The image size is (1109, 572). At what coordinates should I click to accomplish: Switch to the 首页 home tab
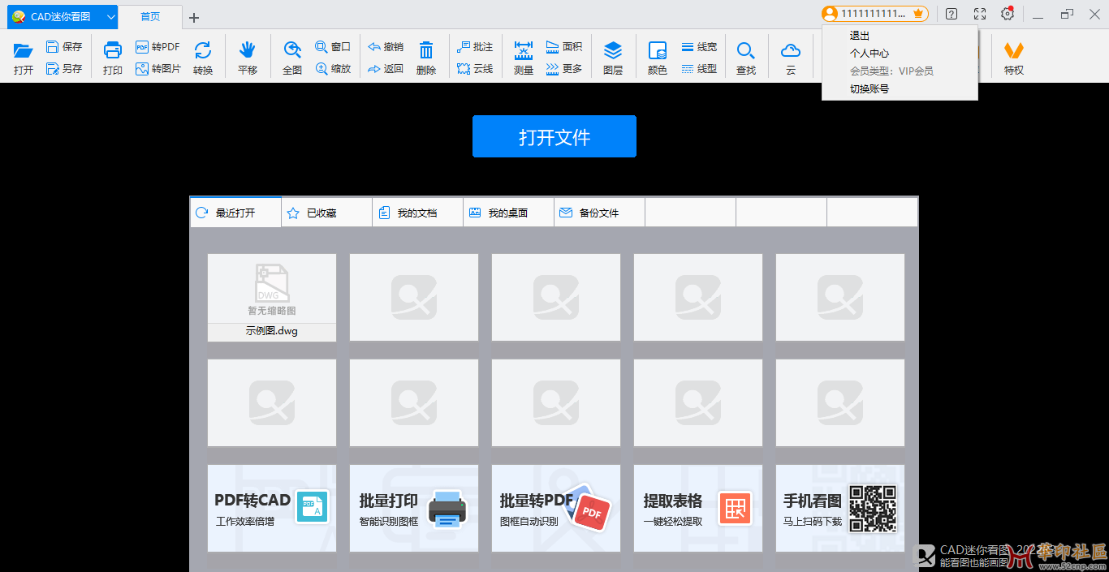pyautogui.click(x=150, y=17)
